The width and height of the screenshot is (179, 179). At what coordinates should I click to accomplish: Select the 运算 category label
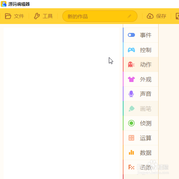click(x=146, y=138)
